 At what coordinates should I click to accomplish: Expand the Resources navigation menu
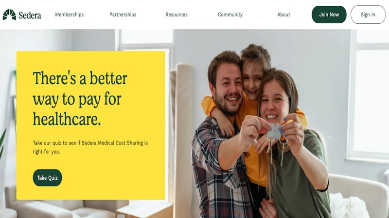tap(177, 15)
